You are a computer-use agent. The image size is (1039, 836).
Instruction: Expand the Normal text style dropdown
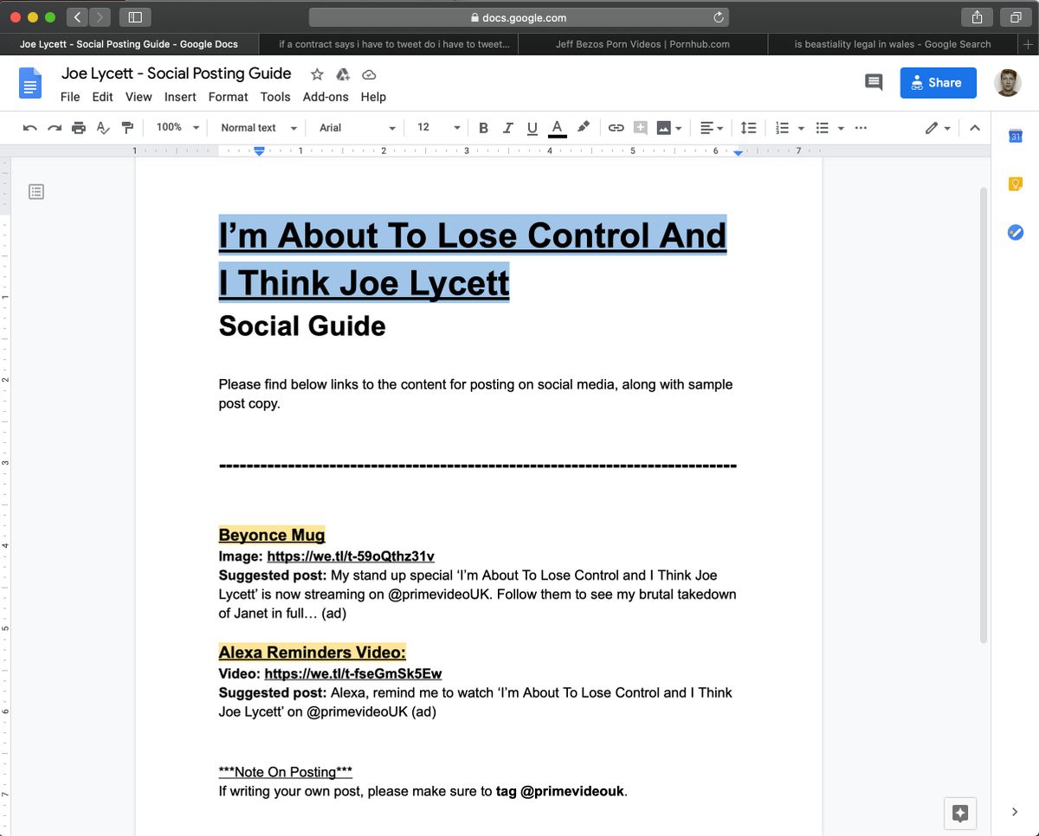[x=258, y=128]
